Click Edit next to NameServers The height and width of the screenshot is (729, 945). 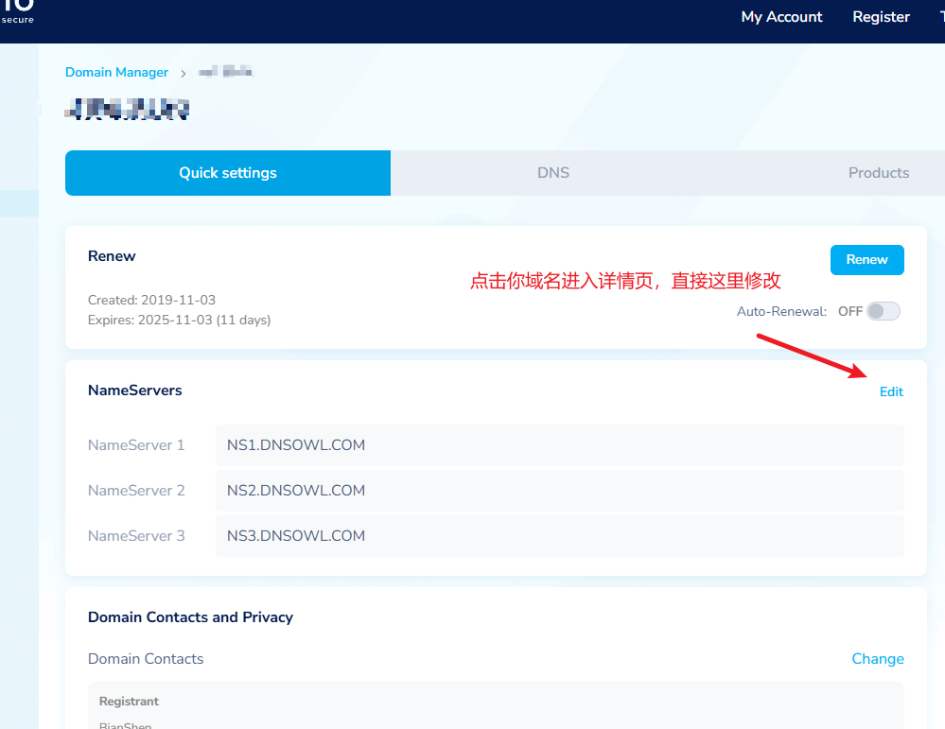pos(891,391)
